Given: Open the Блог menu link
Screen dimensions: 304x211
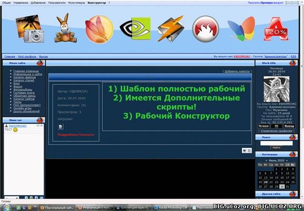Looking at the screenshot, I should (17, 83).
